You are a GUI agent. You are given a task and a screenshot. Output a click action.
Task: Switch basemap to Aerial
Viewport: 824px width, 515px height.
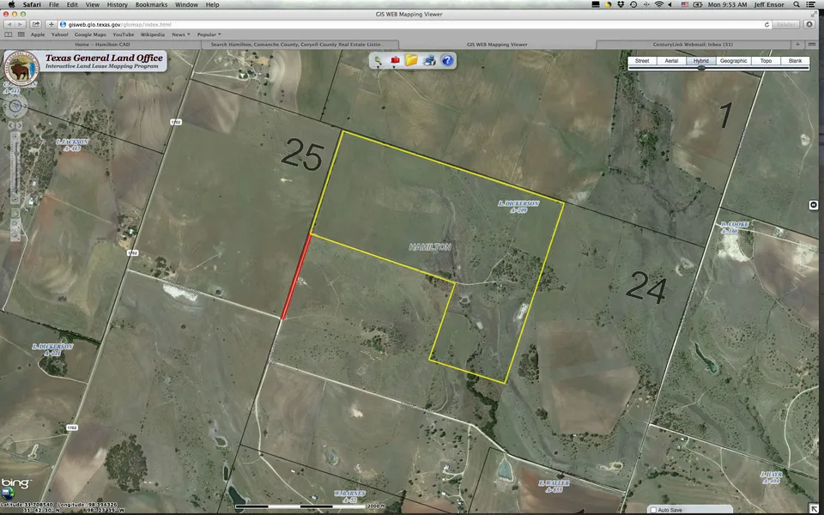[x=671, y=61]
